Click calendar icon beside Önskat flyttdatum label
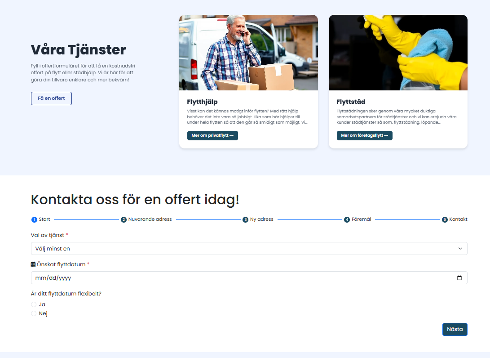Viewport: 490px width, 358px height. (x=33, y=264)
